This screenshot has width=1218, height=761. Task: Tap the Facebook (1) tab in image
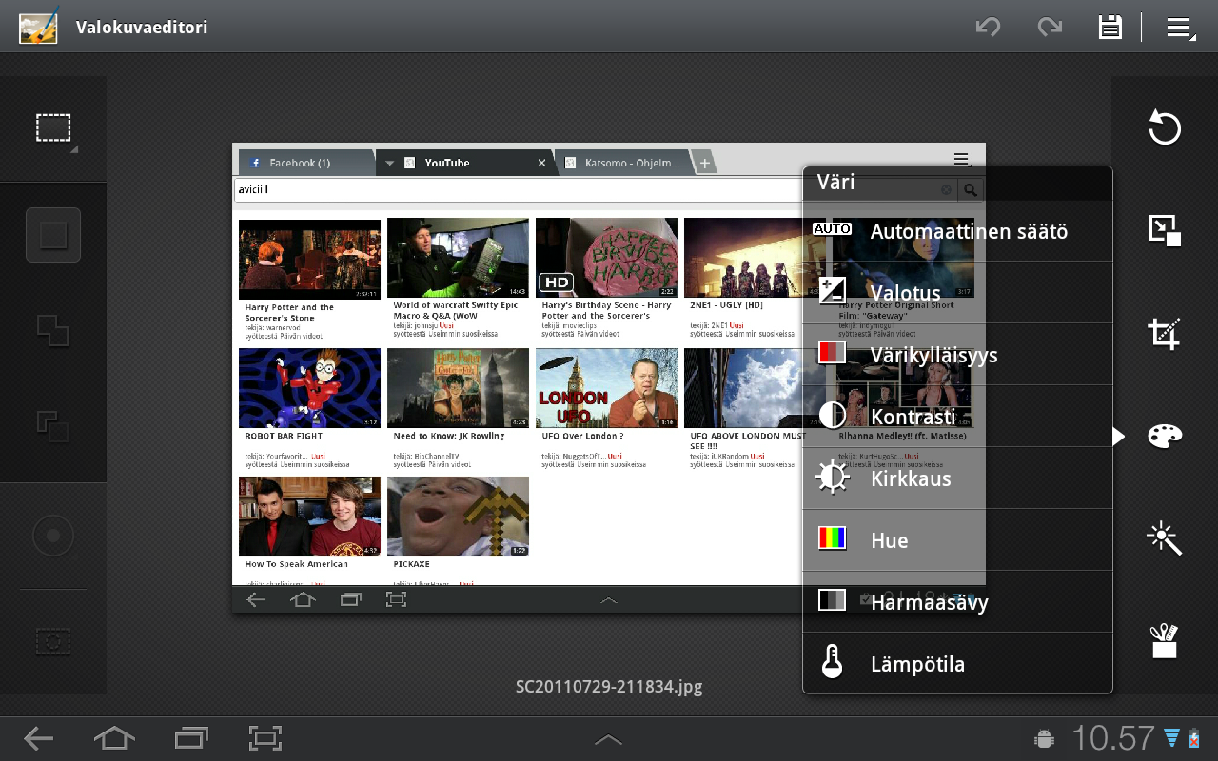(x=304, y=163)
